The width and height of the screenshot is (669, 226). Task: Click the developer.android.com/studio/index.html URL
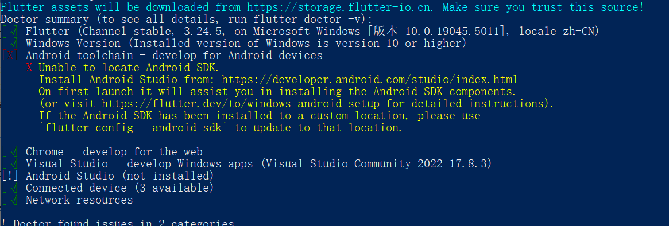click(x=369, y=79)
